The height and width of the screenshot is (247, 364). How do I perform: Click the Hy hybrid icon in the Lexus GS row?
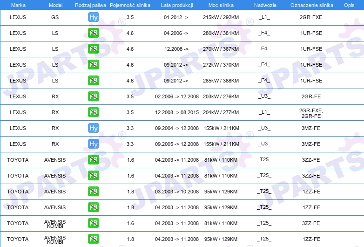94,17
